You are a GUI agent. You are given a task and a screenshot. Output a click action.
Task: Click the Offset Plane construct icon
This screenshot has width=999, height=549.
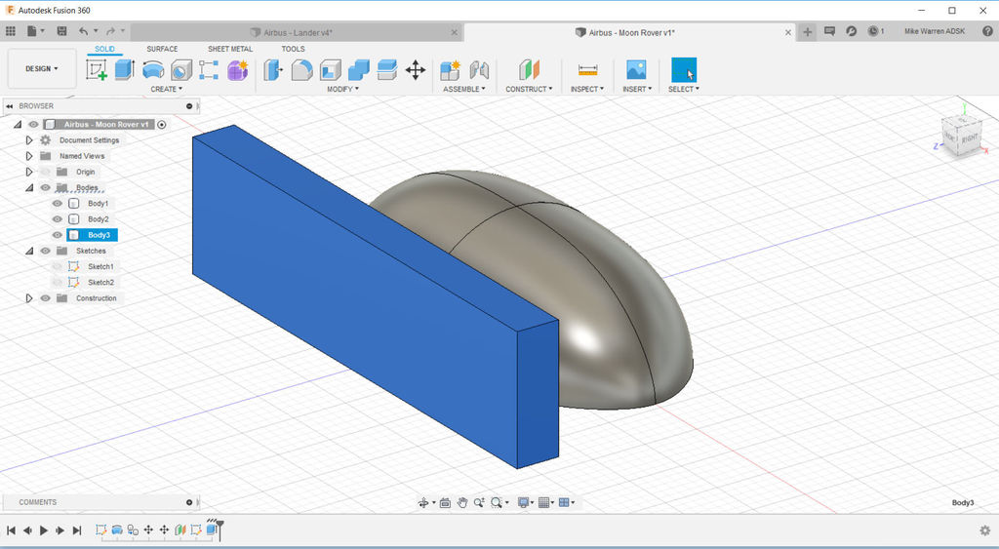click(x=529, y=69)
